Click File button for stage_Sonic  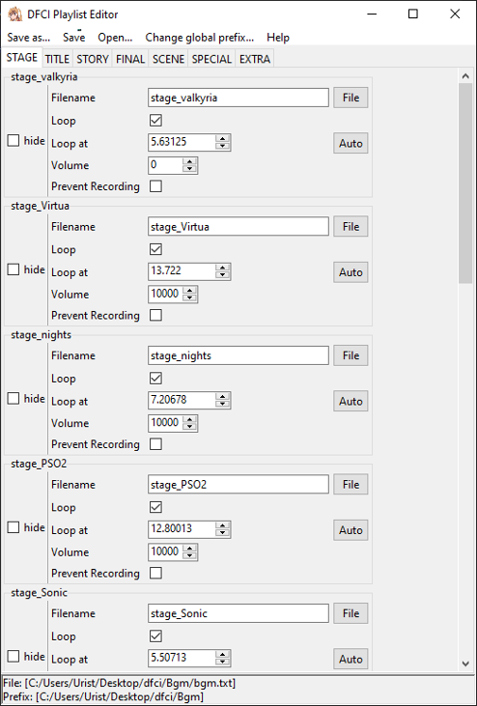point(351,613)
